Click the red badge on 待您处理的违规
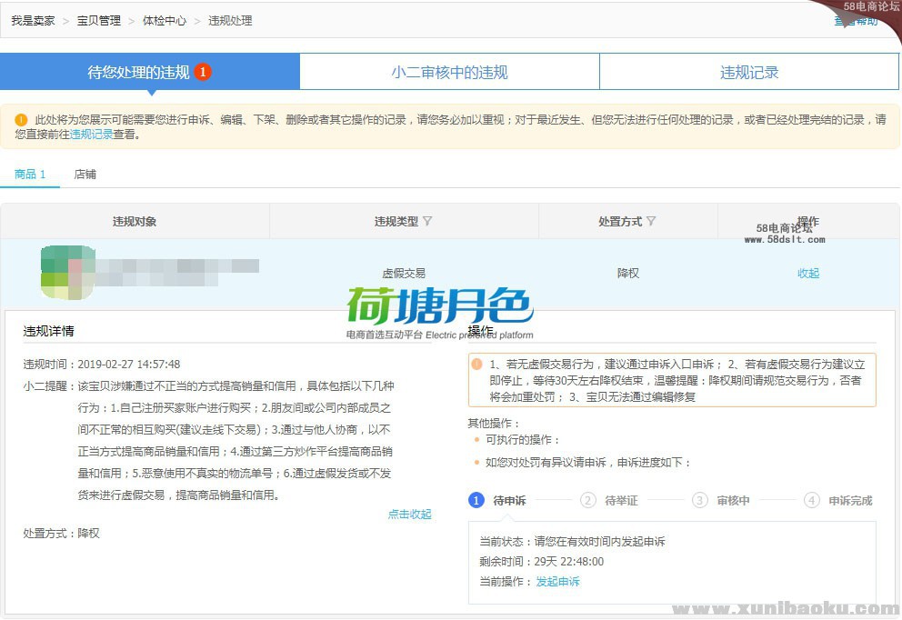902x620 pixels. (x=203, y=72)
